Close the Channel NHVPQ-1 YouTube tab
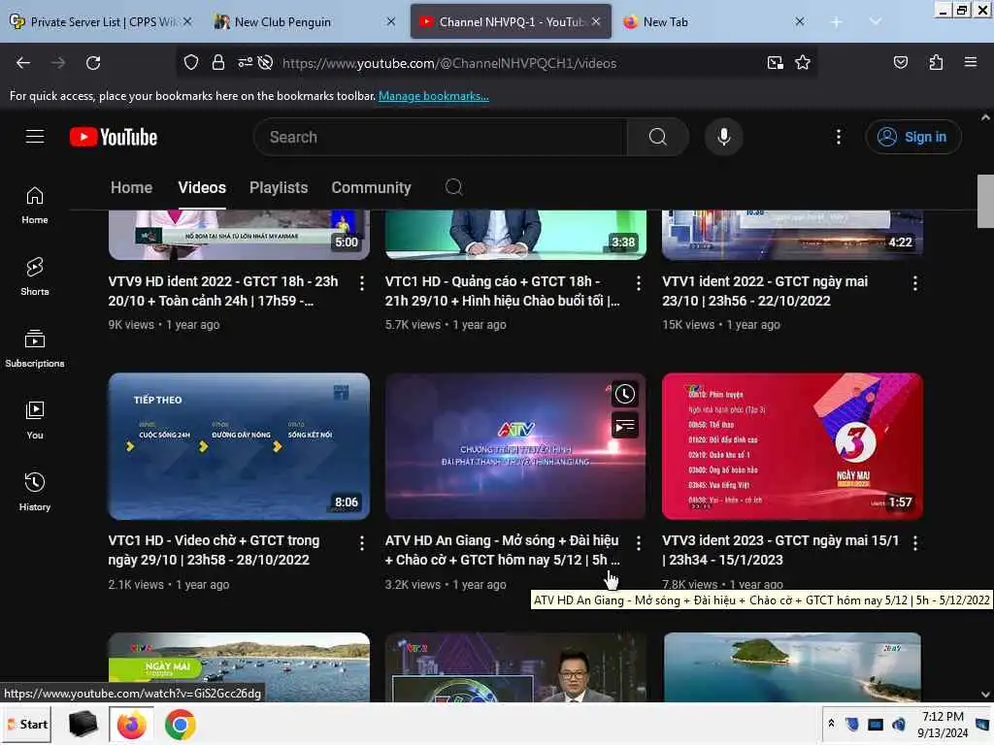 596,21
